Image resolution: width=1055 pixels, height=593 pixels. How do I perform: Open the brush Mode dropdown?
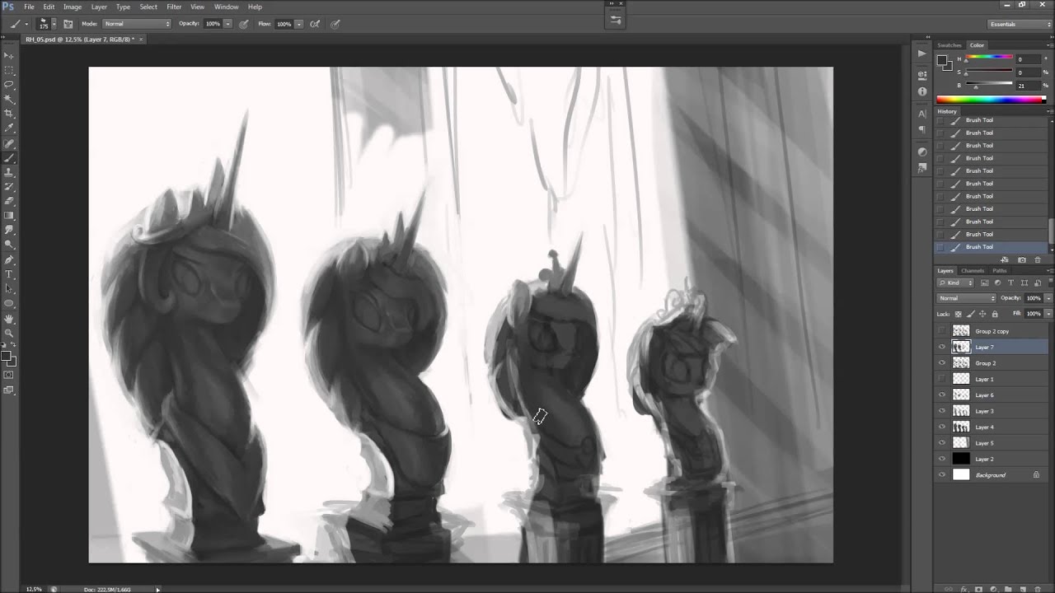136,24
